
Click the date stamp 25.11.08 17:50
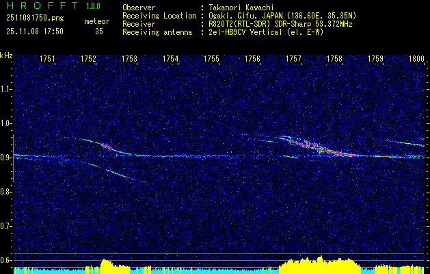tap(35, 32)
